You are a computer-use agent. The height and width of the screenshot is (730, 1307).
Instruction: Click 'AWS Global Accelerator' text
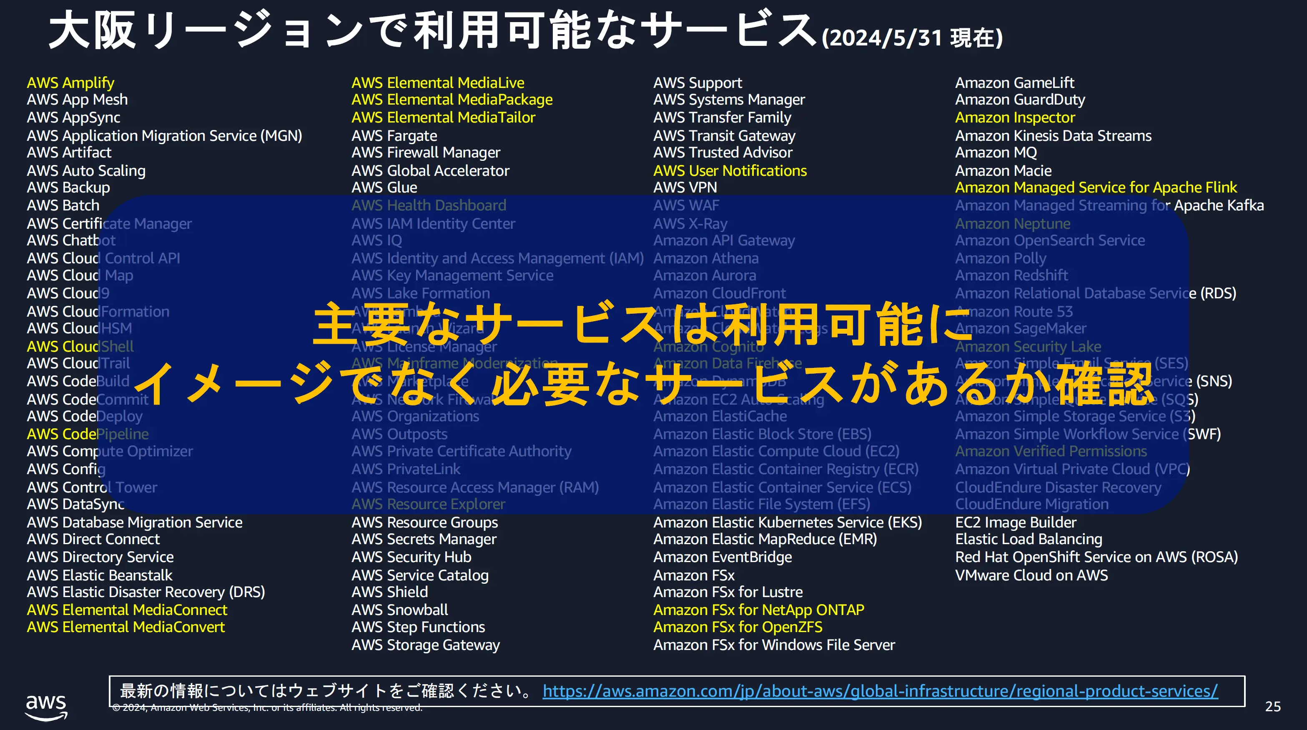430,171
